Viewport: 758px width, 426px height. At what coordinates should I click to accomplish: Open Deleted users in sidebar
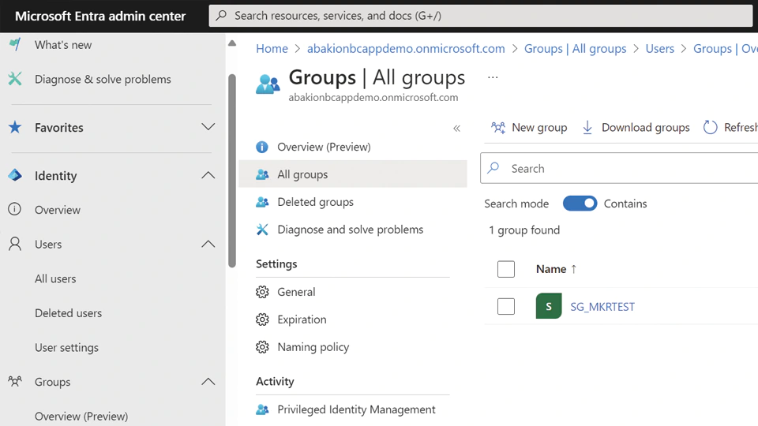68,313
